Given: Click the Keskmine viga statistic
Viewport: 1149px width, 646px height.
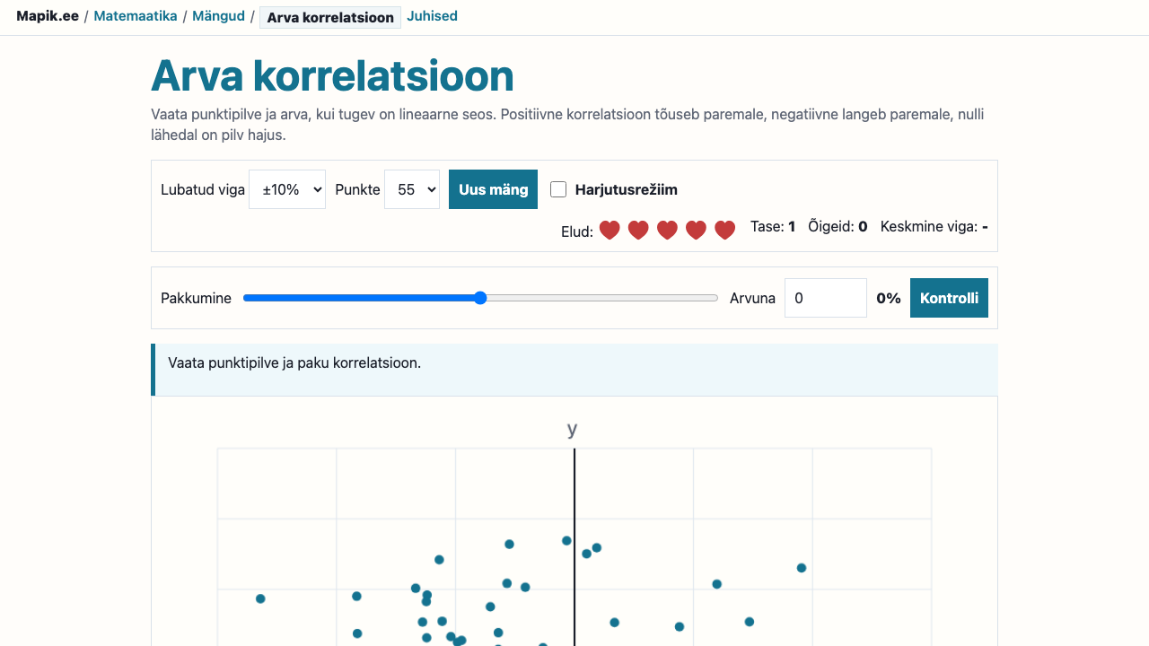Looking at the screenshot, I should pos(934,226).
